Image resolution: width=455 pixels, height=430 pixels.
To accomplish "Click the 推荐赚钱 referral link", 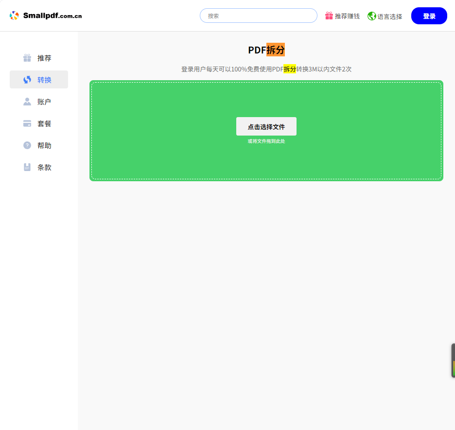I will click(x=342, y=16).
